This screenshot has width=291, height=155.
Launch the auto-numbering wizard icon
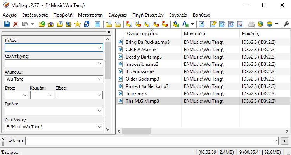tap(240, 24)
